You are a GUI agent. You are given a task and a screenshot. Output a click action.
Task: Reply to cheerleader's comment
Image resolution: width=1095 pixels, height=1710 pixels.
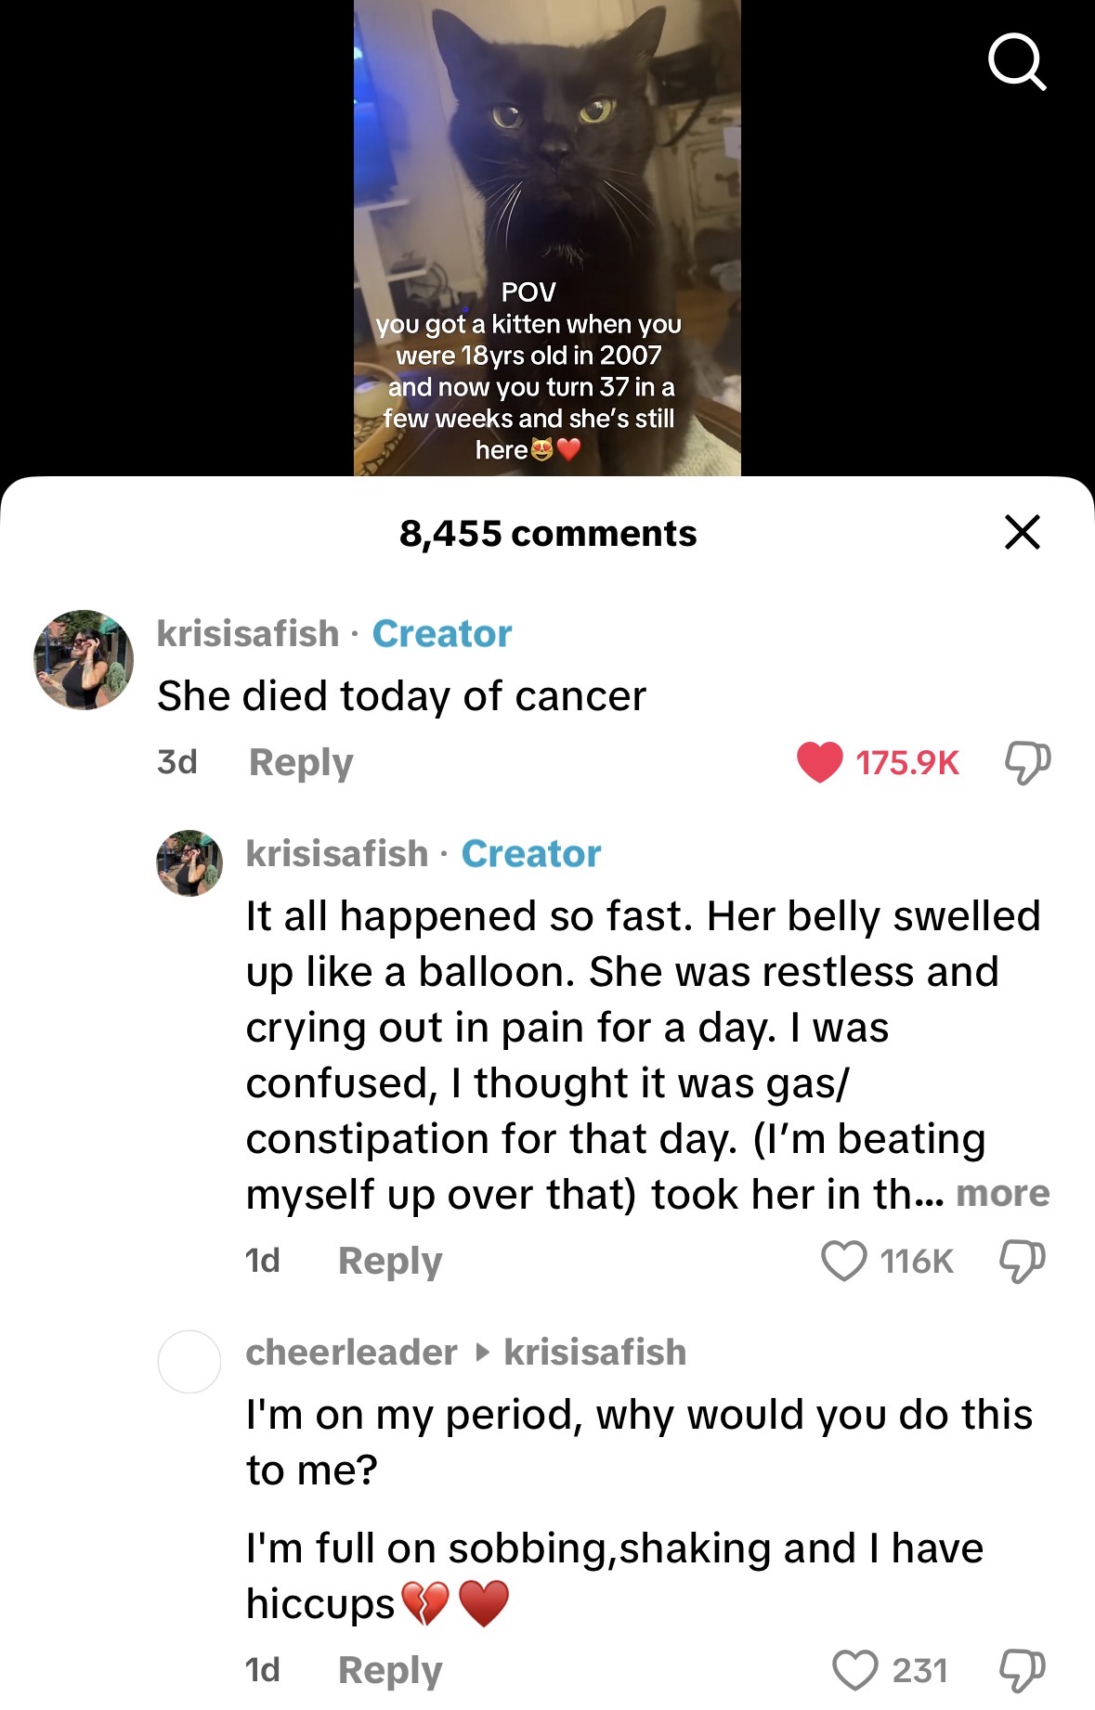390,1670
